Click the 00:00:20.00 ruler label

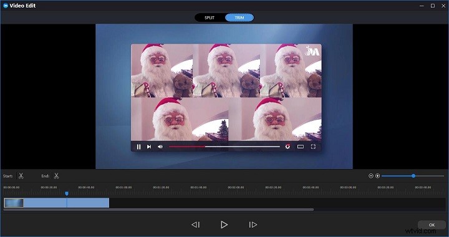tap(49, 188)
